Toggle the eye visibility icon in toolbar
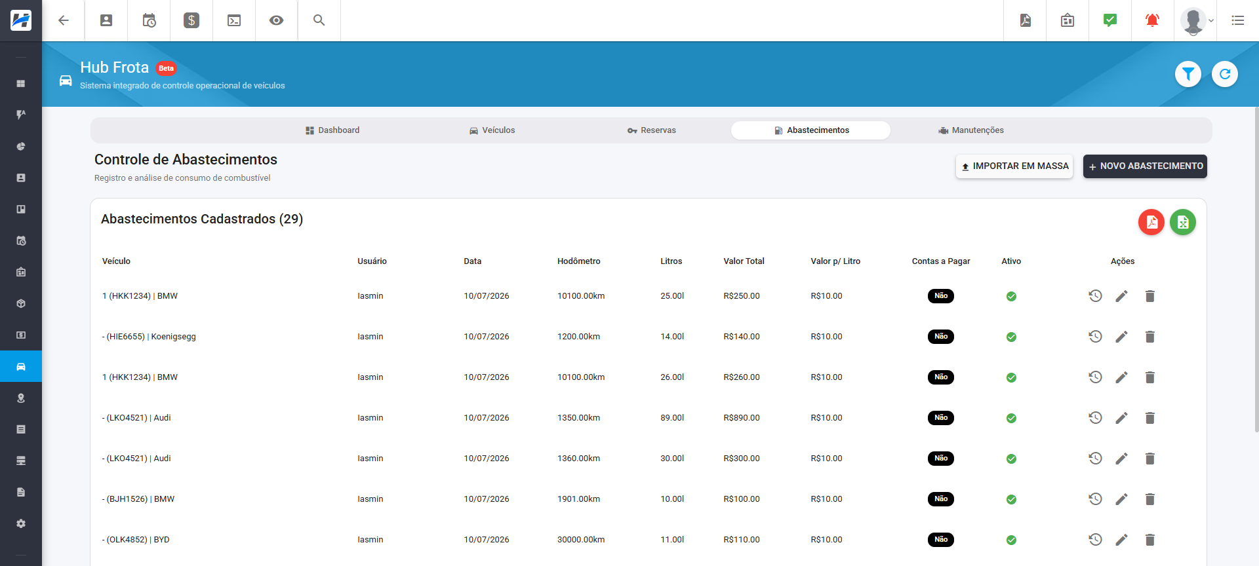The width and height of the screenshot is (1259, 566). pyautogui.click(x=276, y=20)
